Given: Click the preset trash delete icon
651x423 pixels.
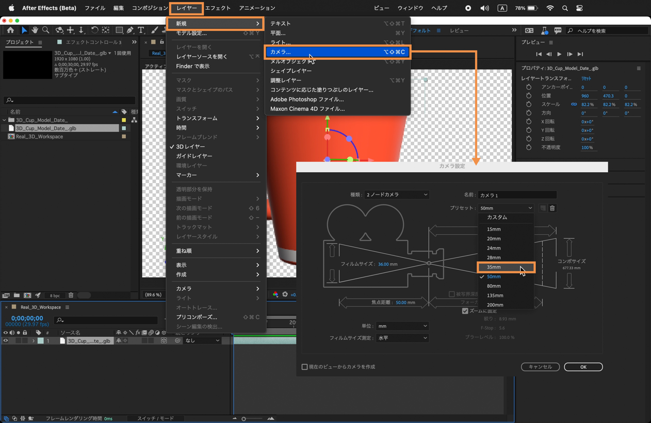Looking at the screenshot, I should 552,208.
